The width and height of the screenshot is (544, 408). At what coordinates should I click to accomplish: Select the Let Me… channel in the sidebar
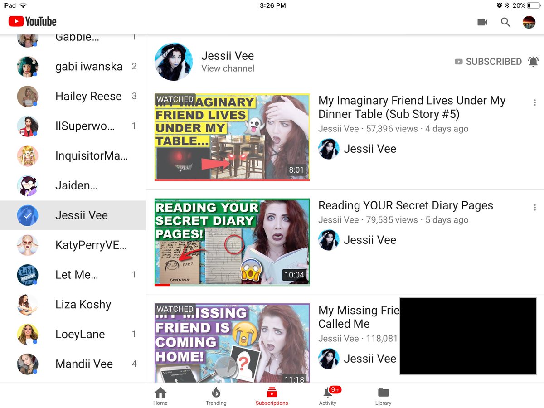[x=73, y=275]
